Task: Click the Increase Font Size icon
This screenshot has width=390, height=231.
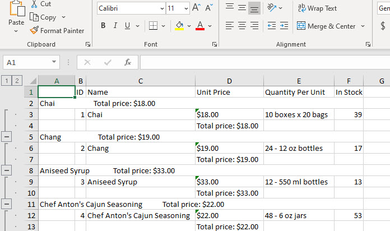Action: pyautogui.click(x=196, y=8)
